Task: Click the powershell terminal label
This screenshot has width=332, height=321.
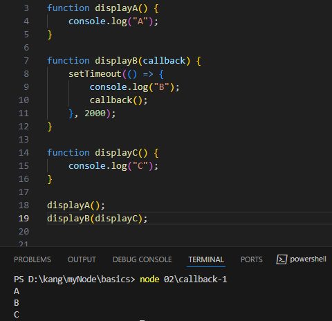Action: coord(308,259)
